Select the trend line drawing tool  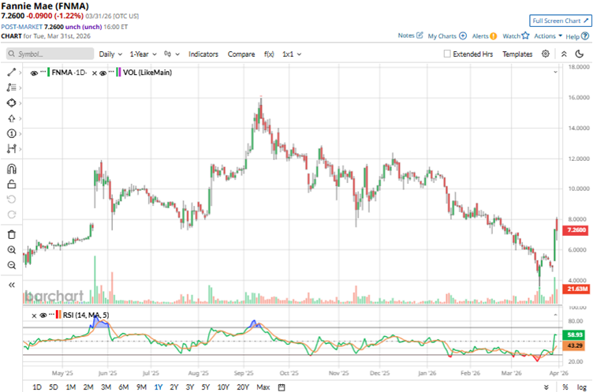[11, 72]
